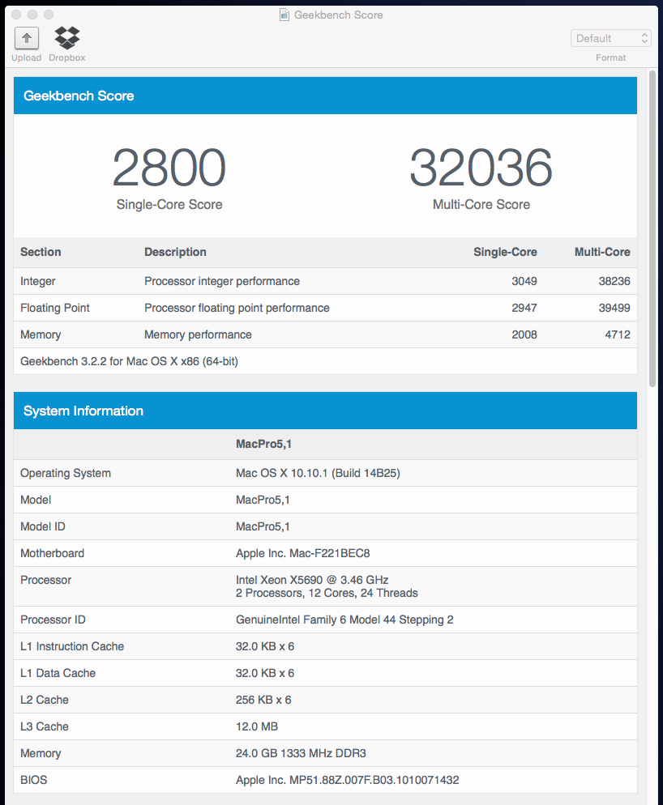The image size is (663, 805).
Task: Select the System Information section header
Action: (x=325, y=411)
